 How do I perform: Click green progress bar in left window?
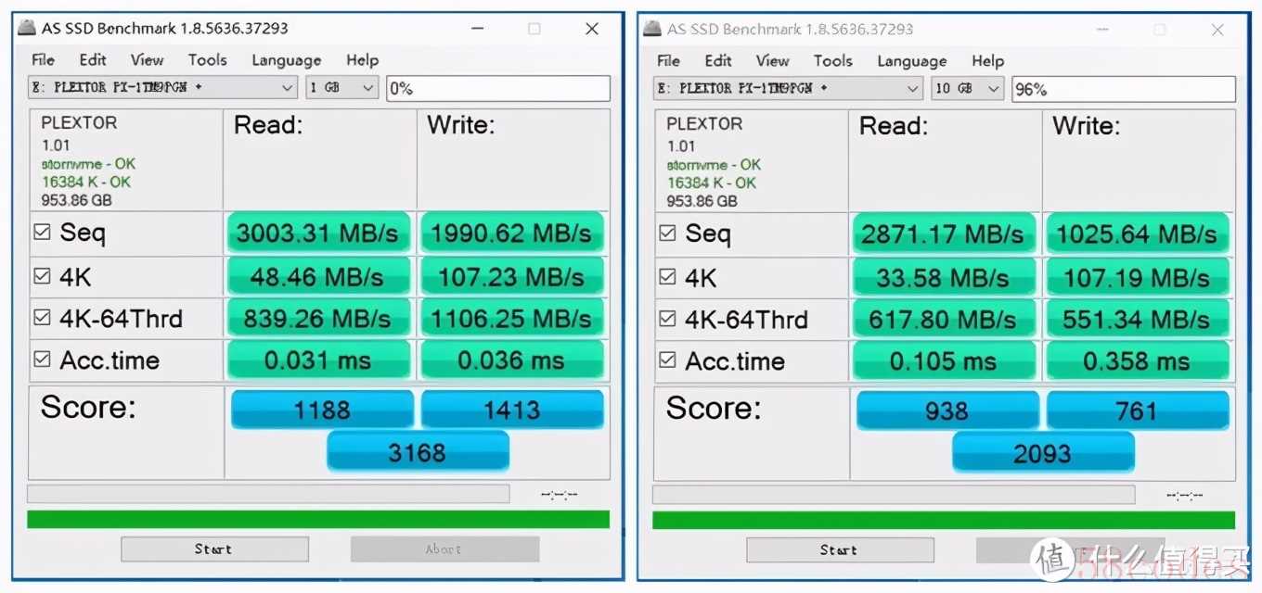click(x=318, y=519)
